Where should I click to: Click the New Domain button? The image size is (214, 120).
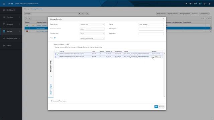tap(161, 14)
